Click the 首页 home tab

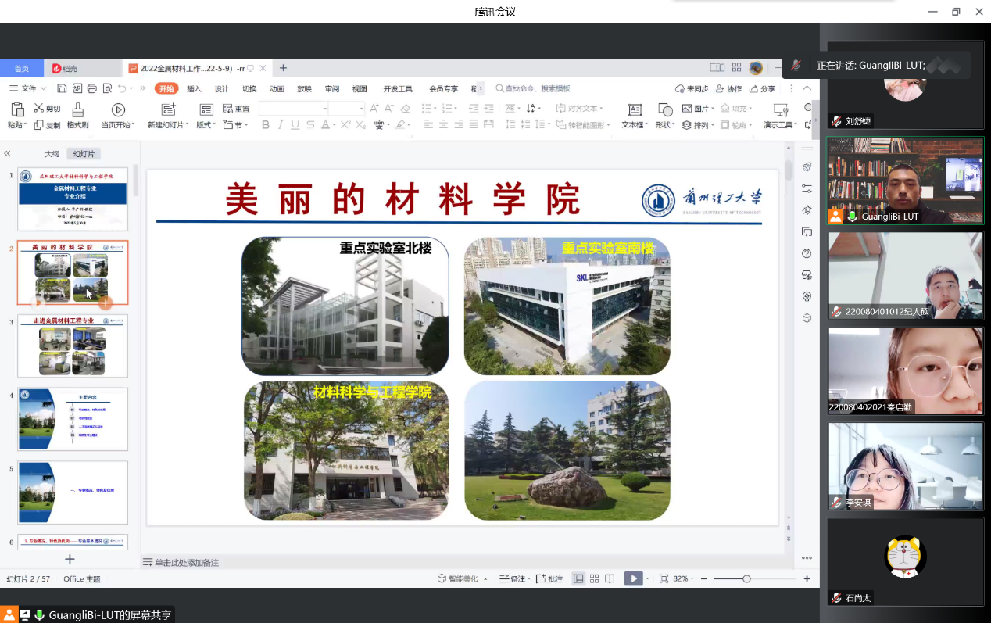pyautogui.click(x=22, y=68)
